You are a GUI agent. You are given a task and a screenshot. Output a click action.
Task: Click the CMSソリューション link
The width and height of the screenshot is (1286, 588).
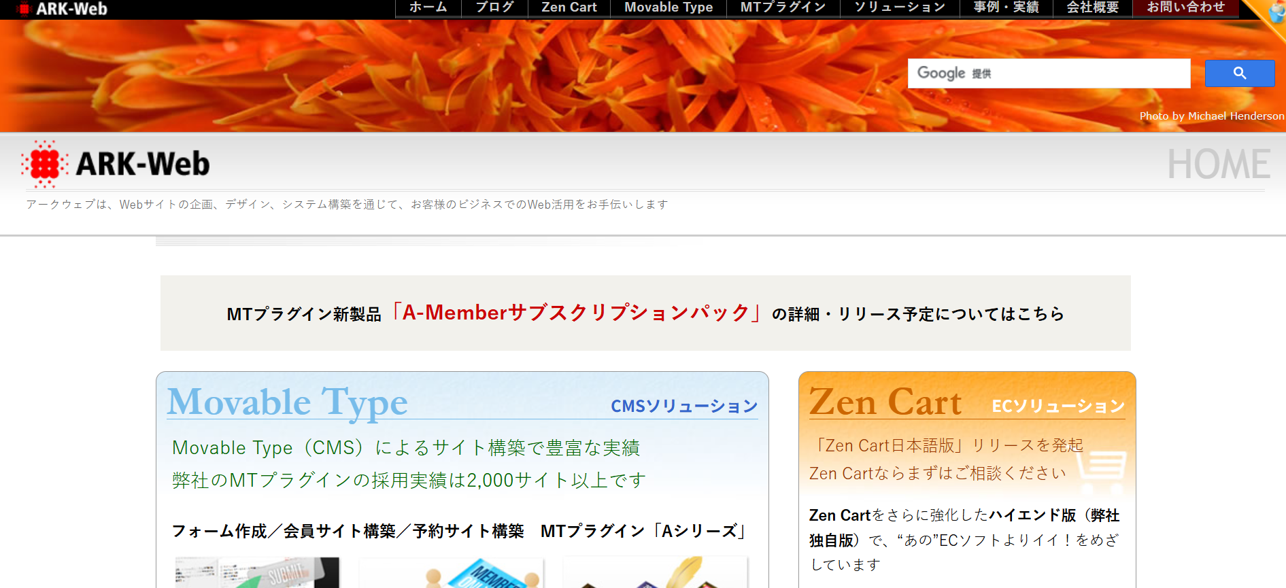[684, 407]
